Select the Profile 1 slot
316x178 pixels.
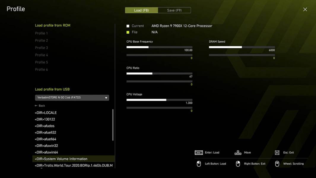(41, 33)
